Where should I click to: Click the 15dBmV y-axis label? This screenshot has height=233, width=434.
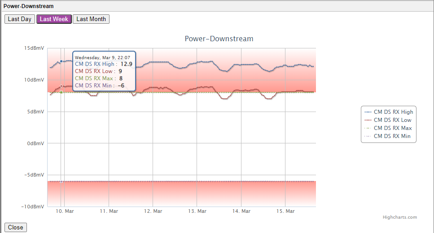[34, 48]
